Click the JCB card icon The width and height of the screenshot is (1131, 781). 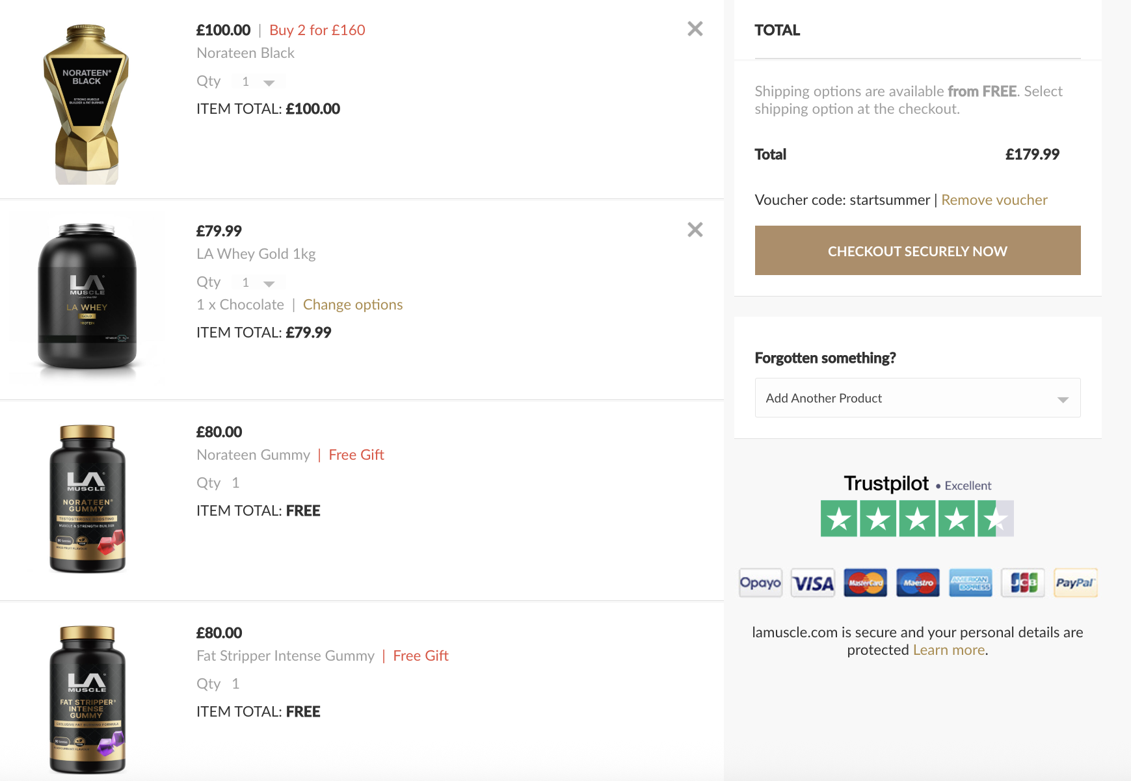[x=1023, y=583]
